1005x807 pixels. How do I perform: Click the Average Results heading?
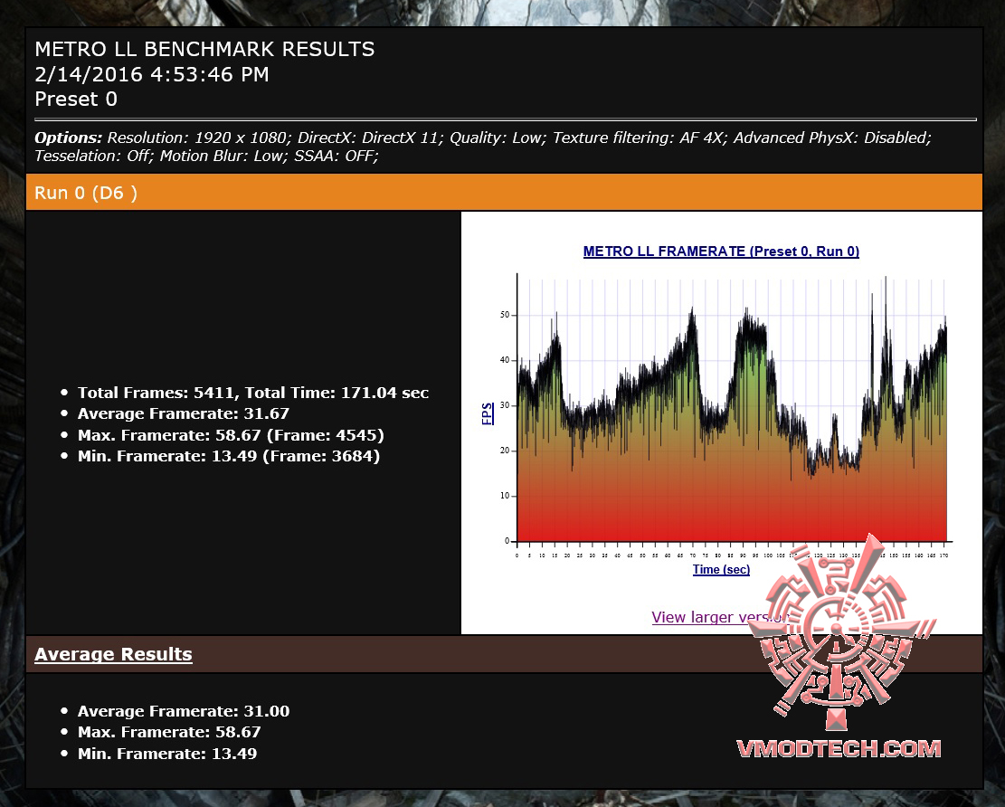coord(113,654)
